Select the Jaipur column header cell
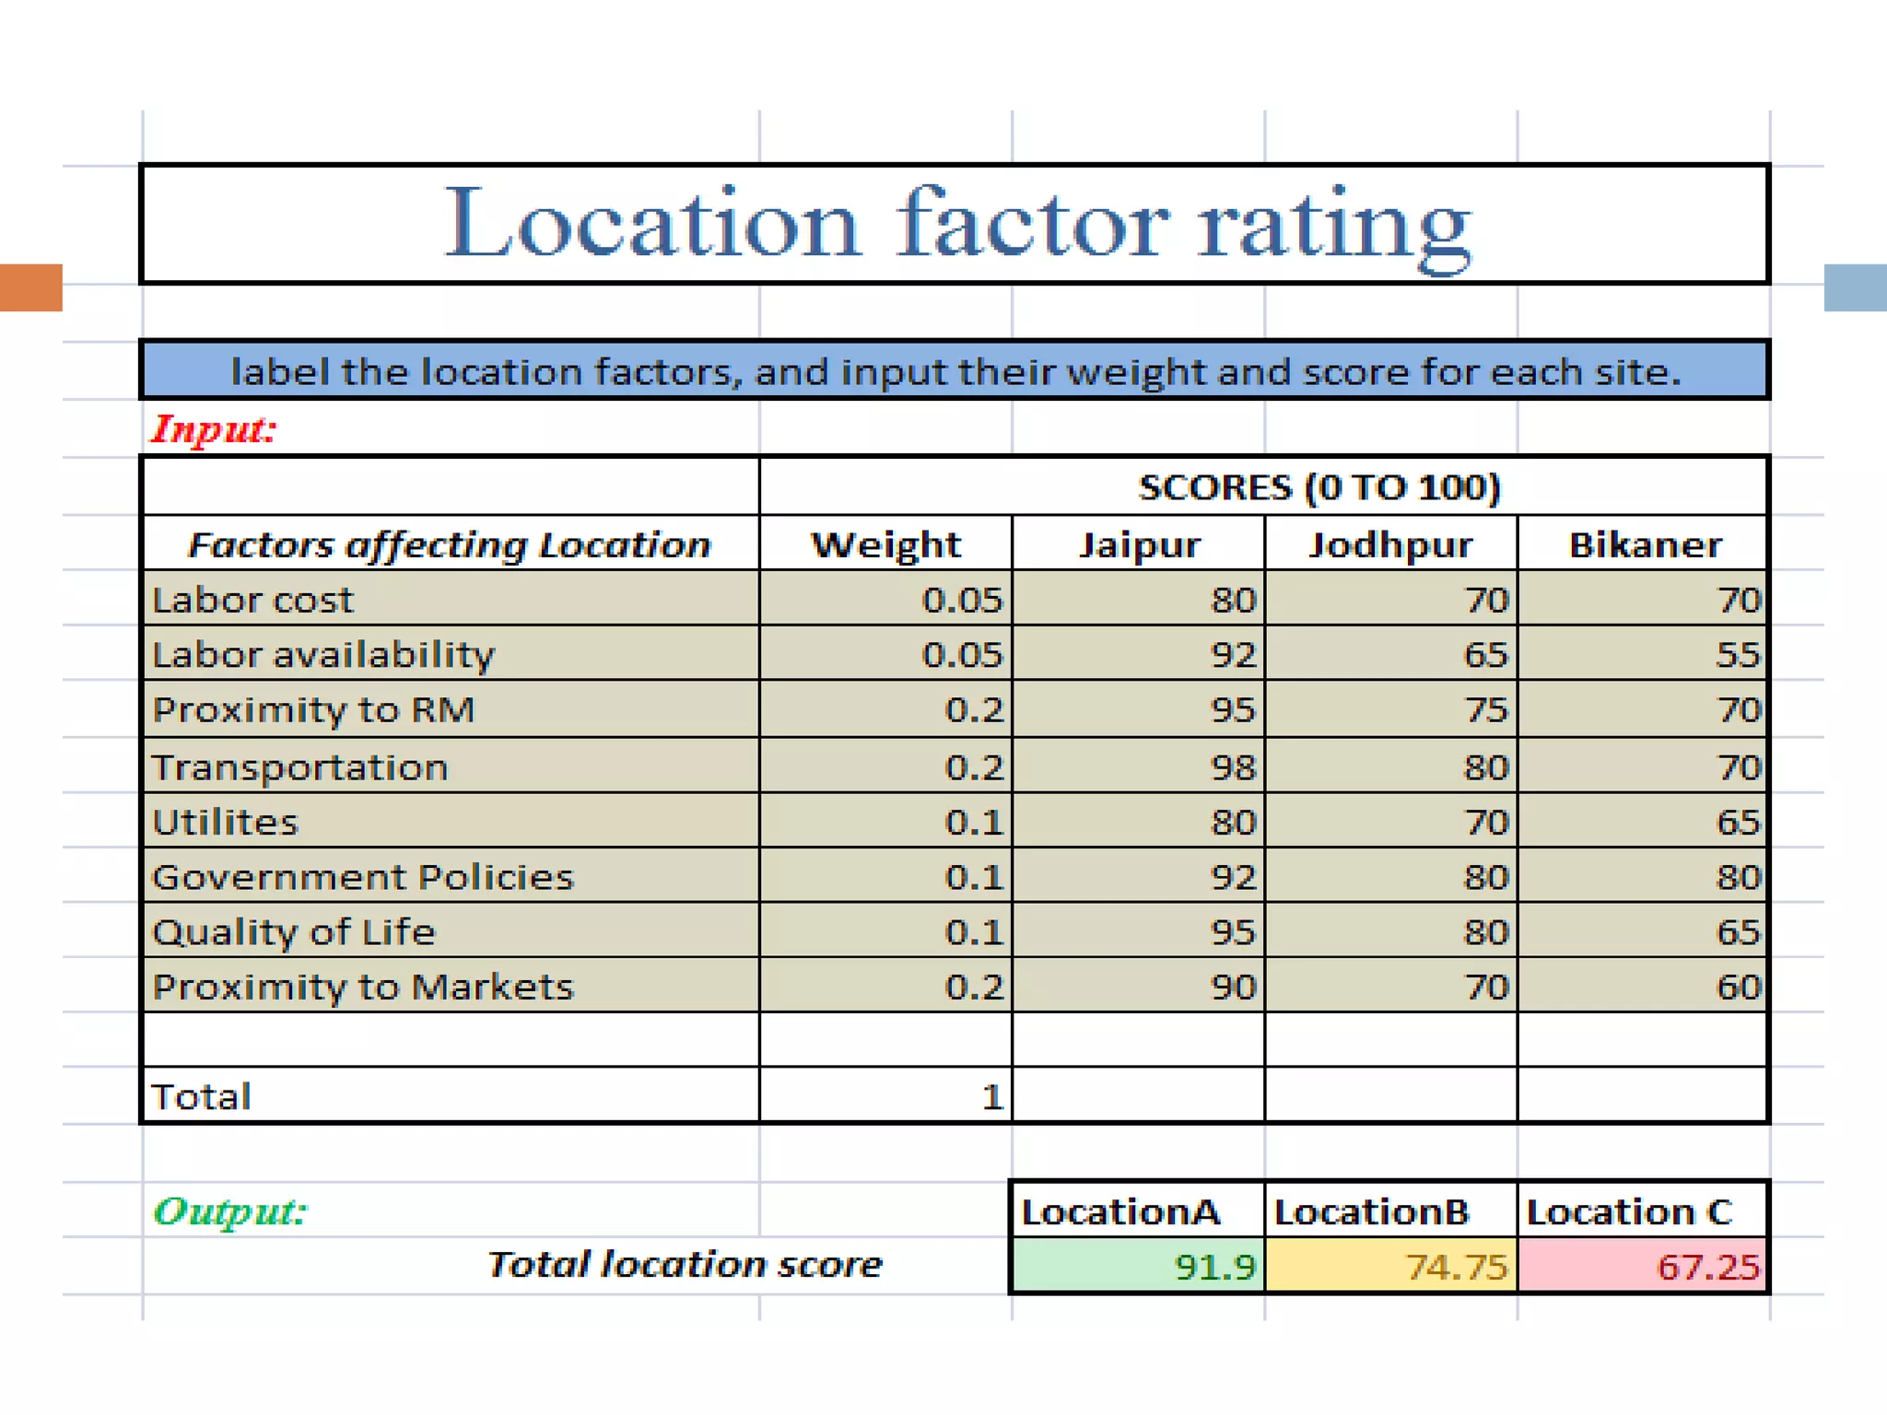 pos(1138,544)
